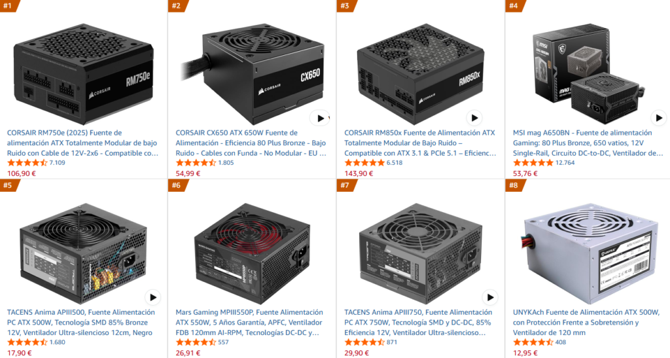This screenshot has height=358, width=670.
Task: Open star rating of Mars Gaming MPIII550P
Action: click(196, 342)
